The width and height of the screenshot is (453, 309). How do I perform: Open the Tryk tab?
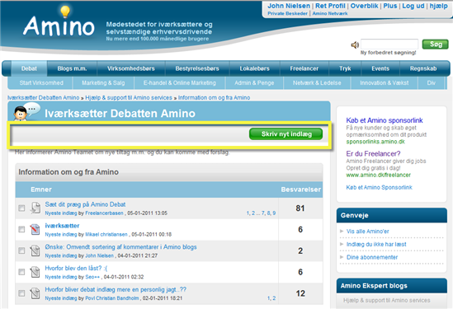pos(345,68)
